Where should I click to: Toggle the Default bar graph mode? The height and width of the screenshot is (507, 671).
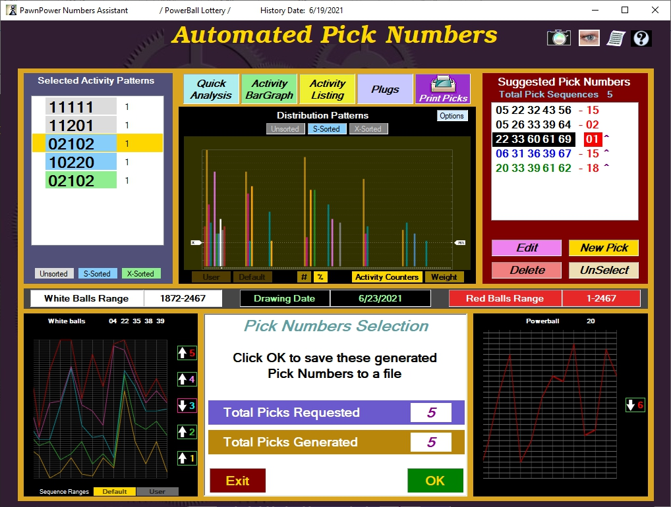(x=252, y=277)
